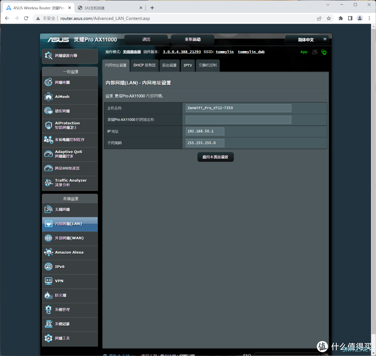
Task: Click the 不安全 site security warning
Action: (46, 18)
